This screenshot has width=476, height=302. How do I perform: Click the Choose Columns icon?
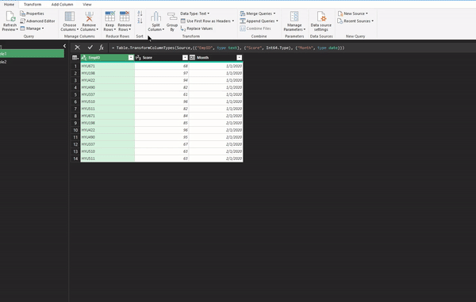pyautogui.click(x=70, y=17)
